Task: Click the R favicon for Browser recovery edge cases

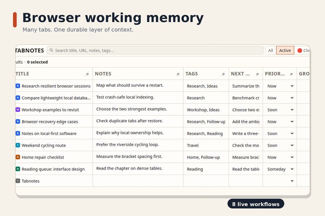Action: coord(18,121)
